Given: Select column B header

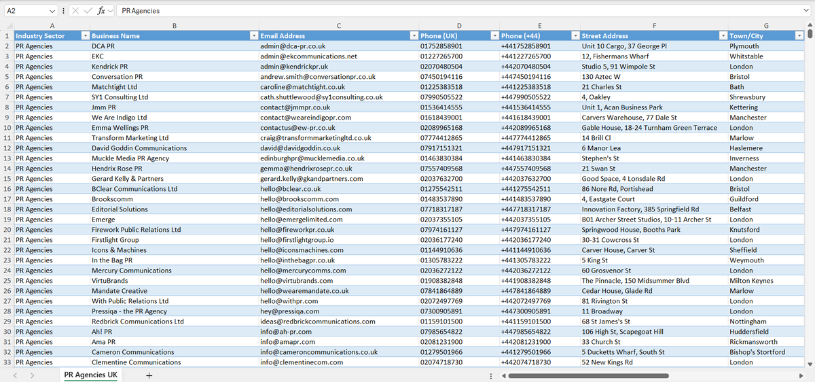Looking at the screenshot, I should click(x=175, y=26).
